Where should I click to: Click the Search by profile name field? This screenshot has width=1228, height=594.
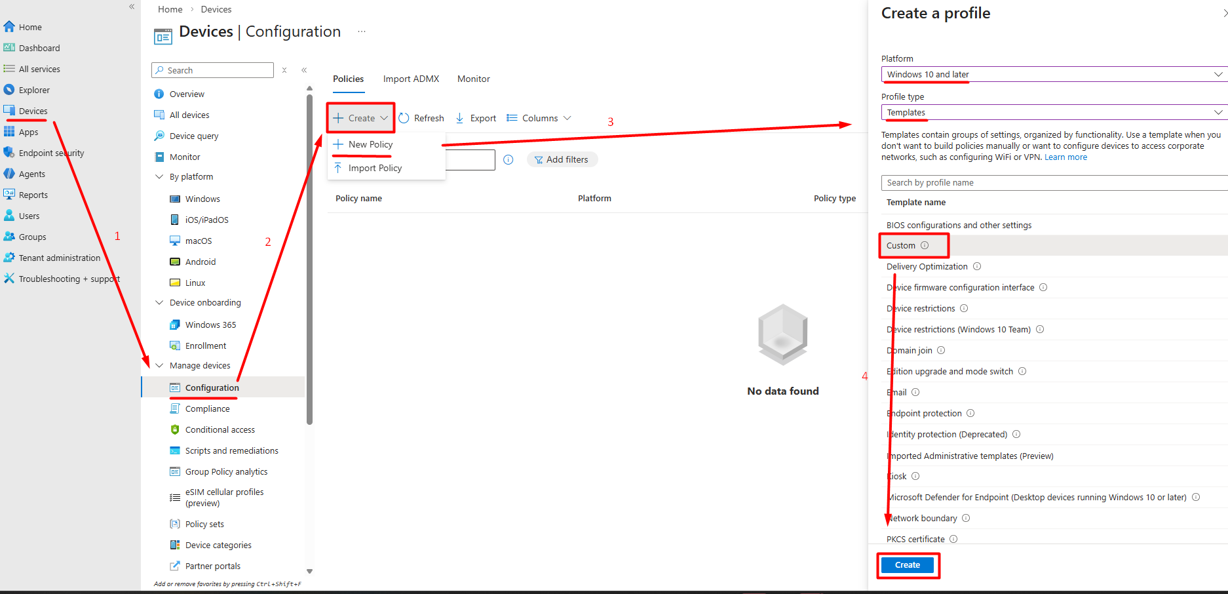[x=1052, y=182]
